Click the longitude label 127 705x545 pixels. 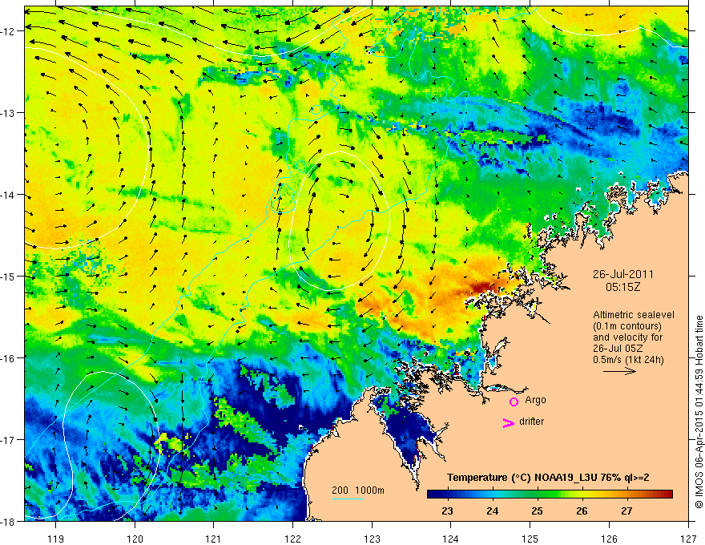[688, 539]
